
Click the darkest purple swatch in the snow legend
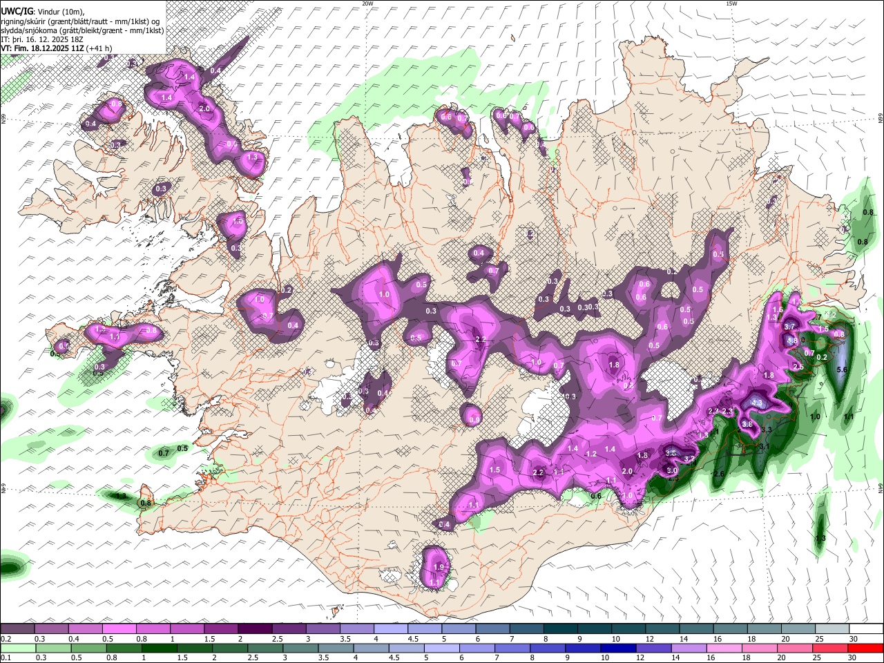click(x=255, y=629)
